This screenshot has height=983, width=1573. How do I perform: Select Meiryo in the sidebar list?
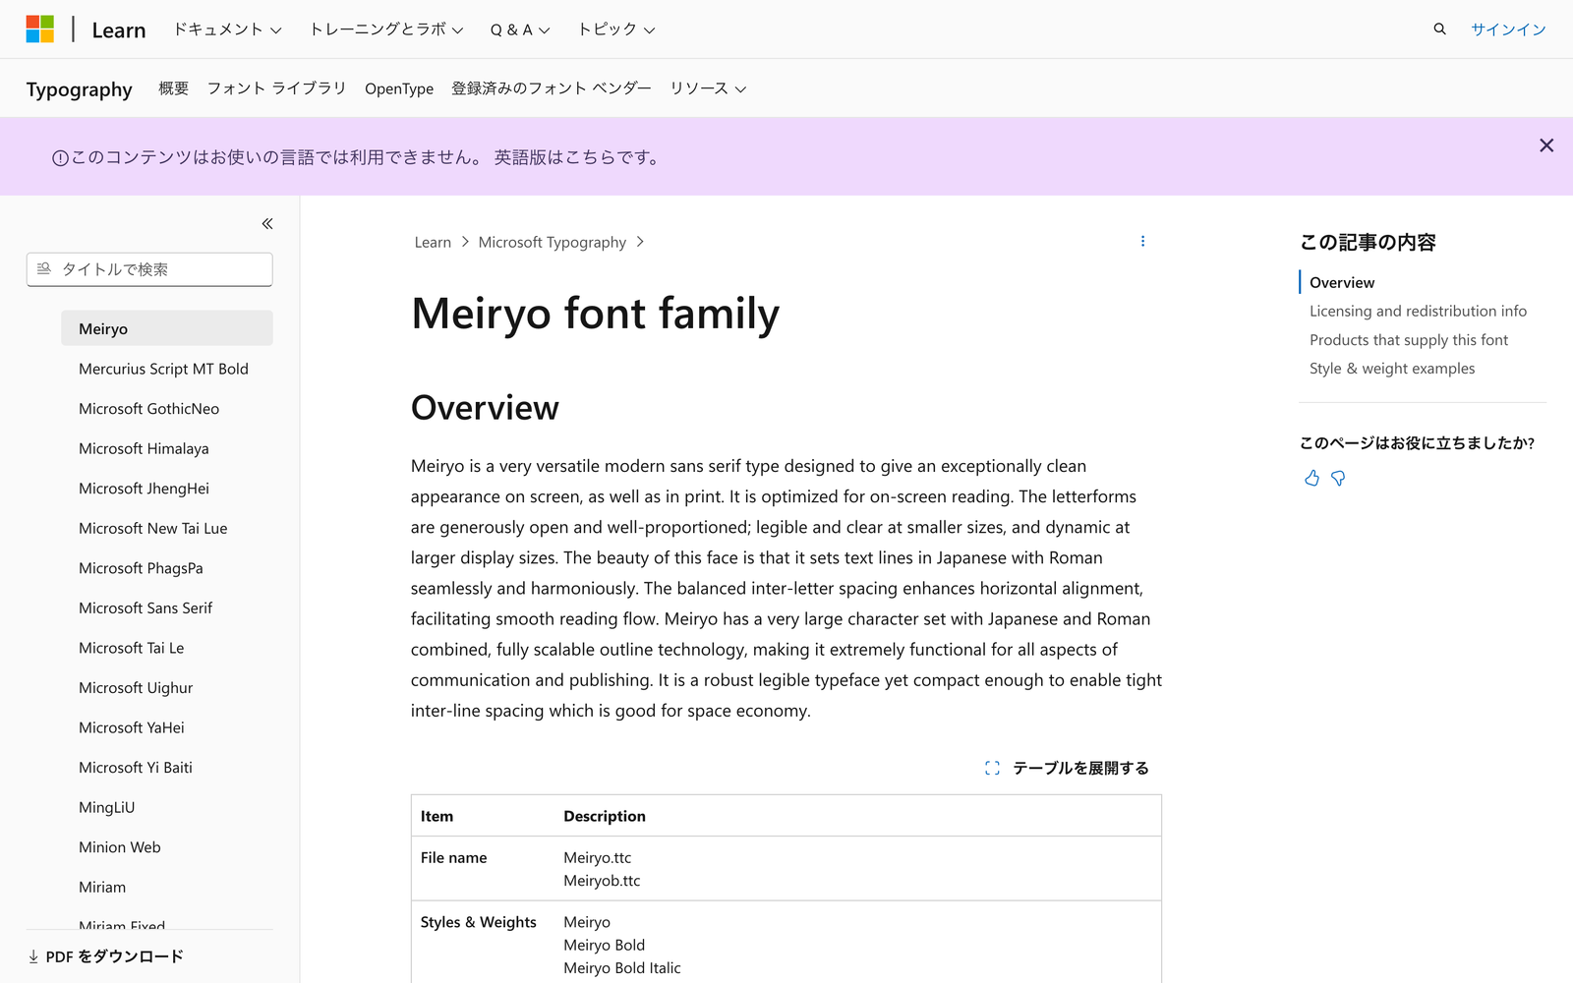point(167,328)
